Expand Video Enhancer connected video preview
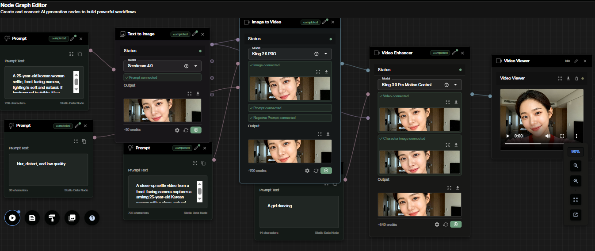The image size is (595, 251). click(x=448, y=102)
